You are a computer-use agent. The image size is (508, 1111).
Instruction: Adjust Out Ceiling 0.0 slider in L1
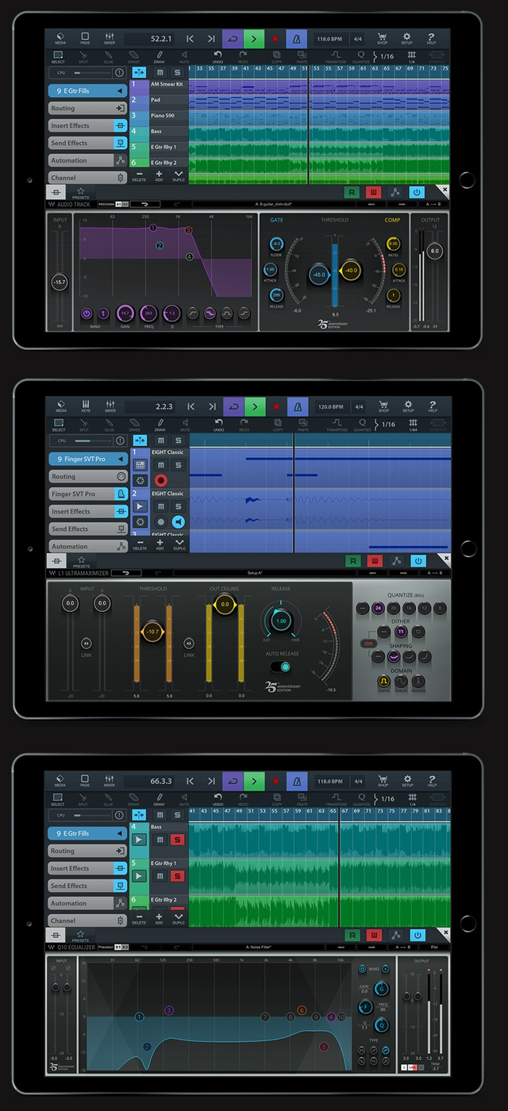click(x=225, y=605)
